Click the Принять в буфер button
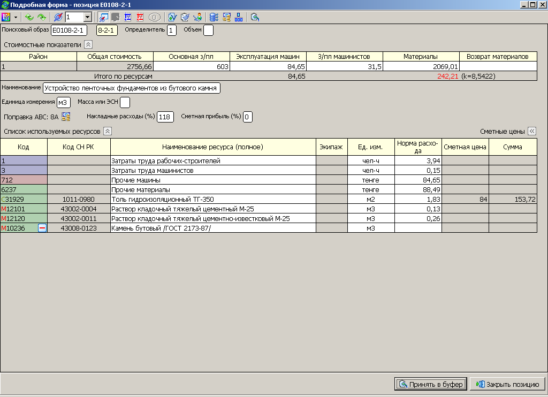This screenshot has height=397, width=548. pos(431,384)
